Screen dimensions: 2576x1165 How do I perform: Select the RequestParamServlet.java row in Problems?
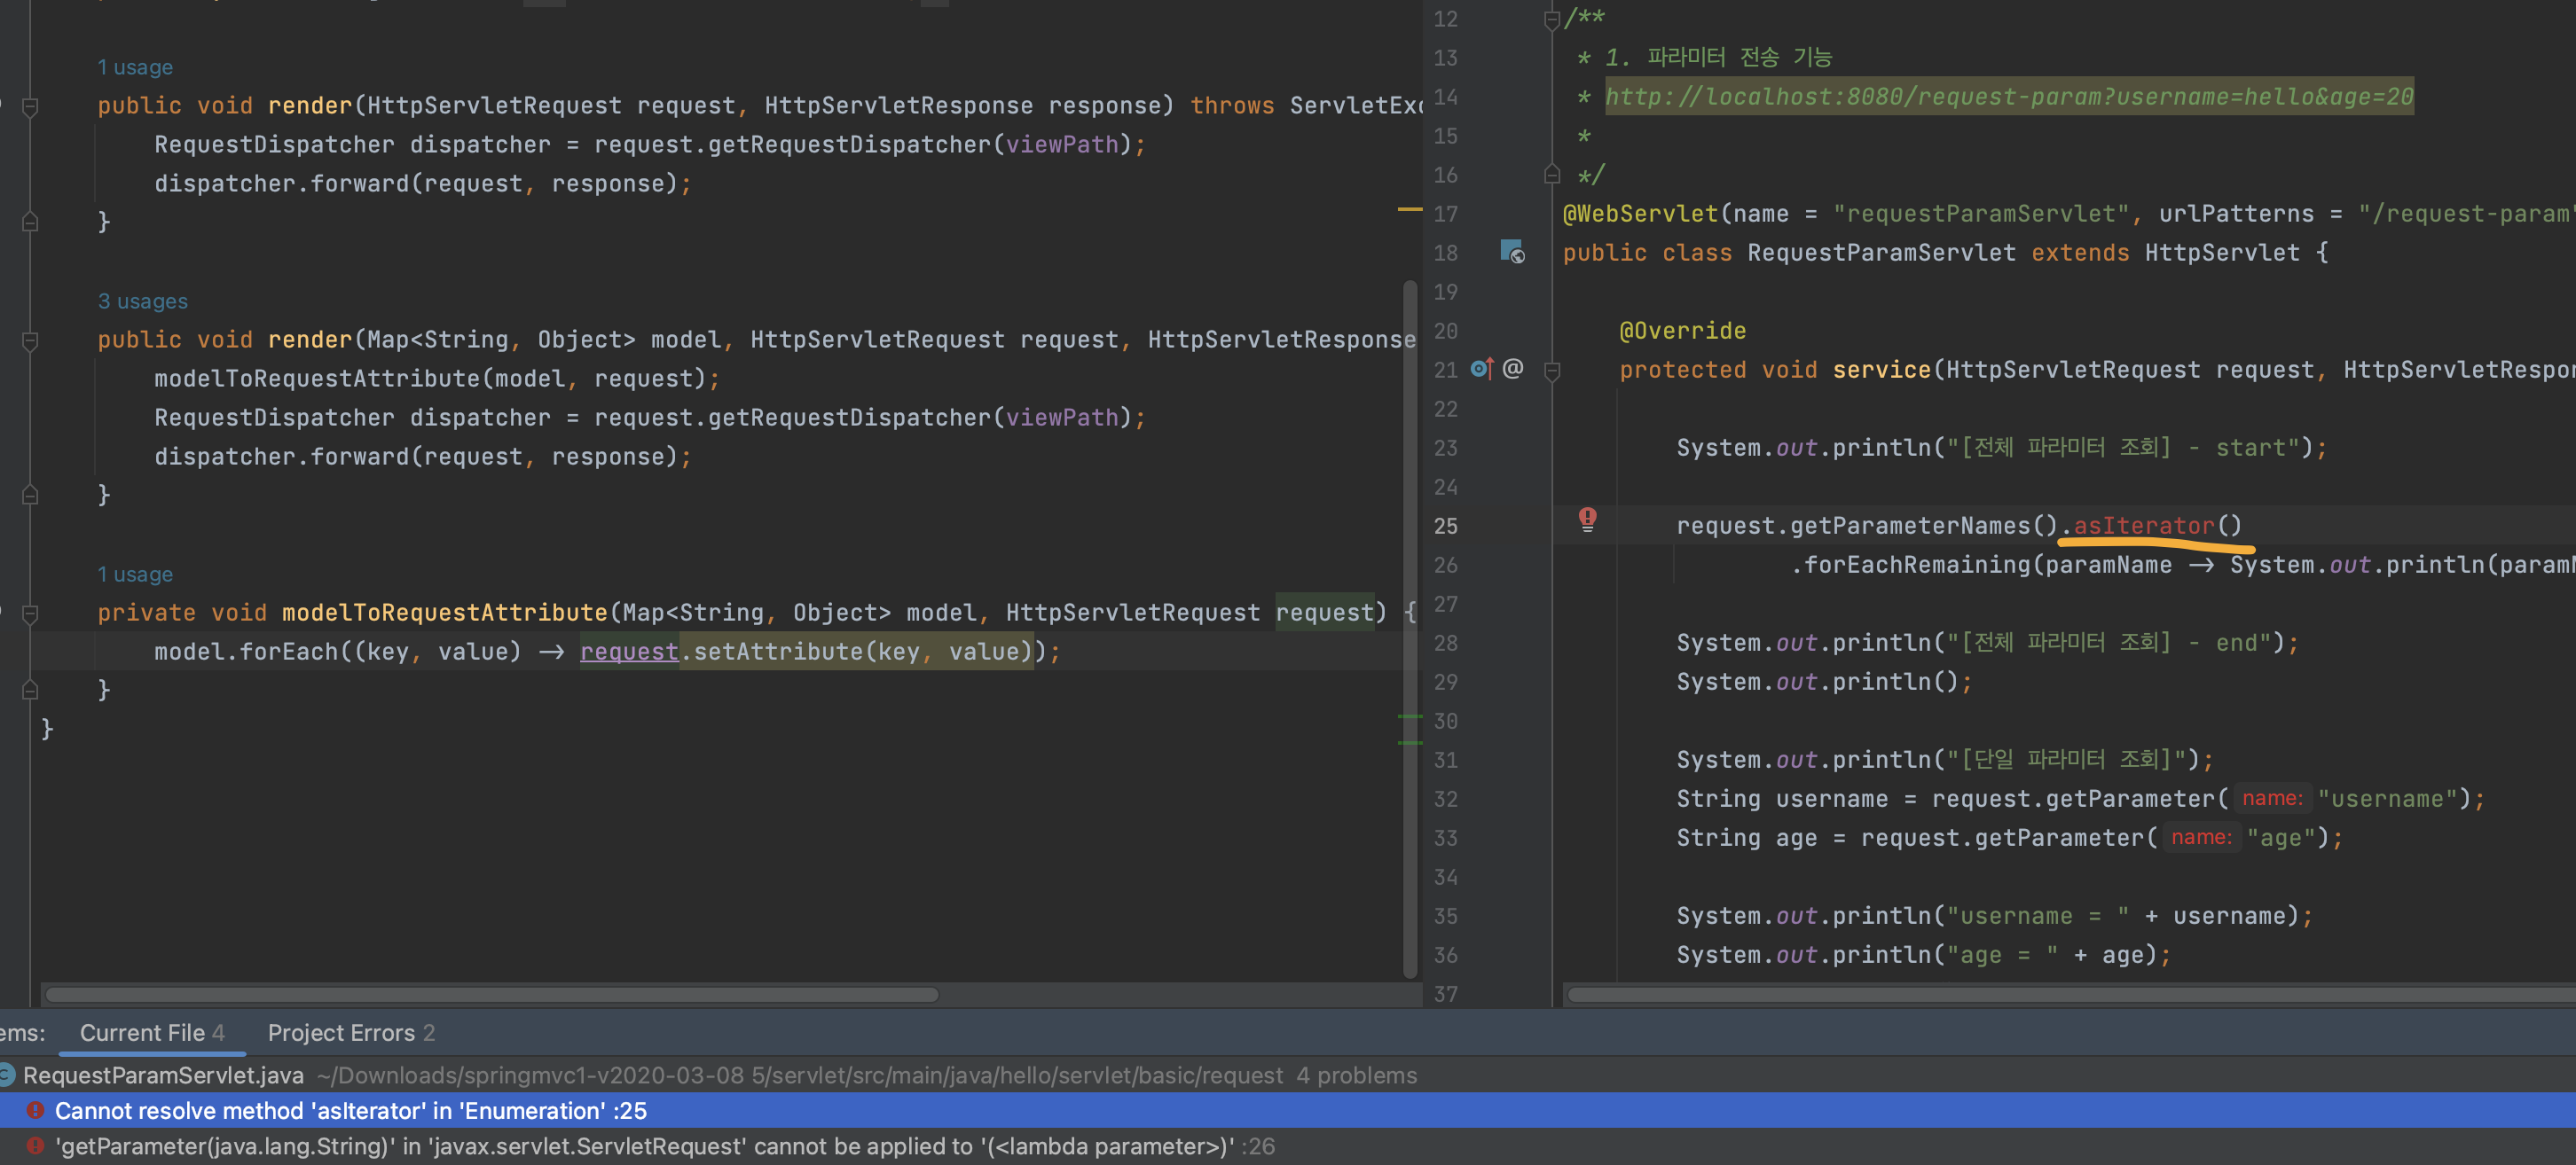tap(1288, 1075)
